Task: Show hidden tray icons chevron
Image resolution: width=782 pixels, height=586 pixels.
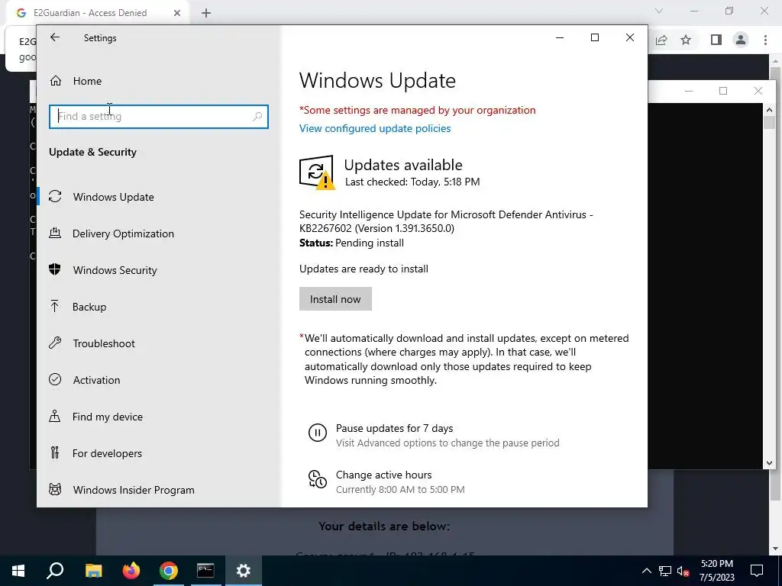Action: 646,571
